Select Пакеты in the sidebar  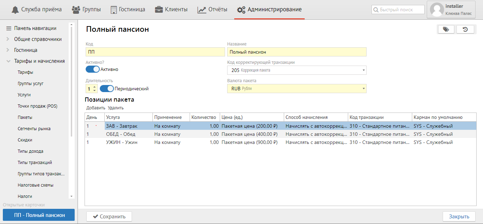25,117
